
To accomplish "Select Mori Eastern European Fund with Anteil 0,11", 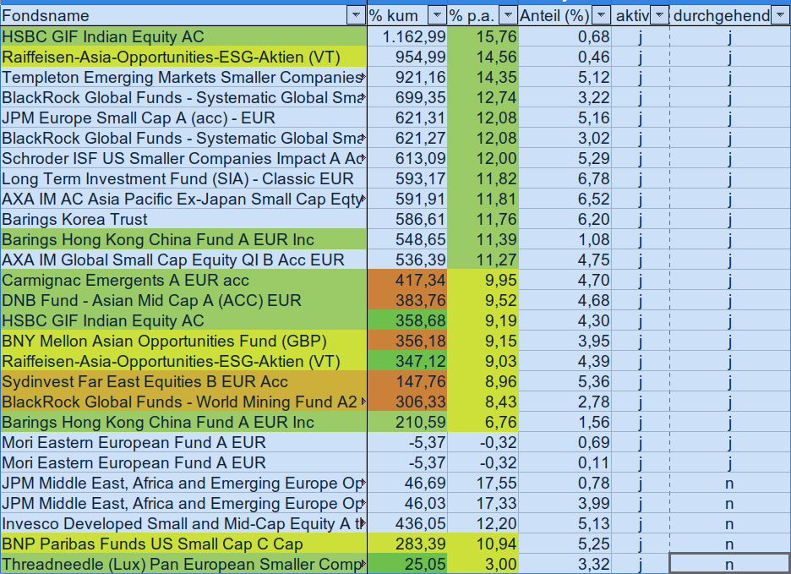I will 183,463.
